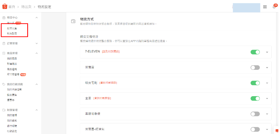Open 優惠券 in the sidebar
Image resolution: width=280 pixels, height=134 pixels.
[11, 100]
